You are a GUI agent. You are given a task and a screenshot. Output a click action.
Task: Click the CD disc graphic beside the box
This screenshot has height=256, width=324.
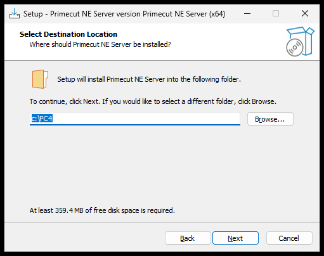click(x=295, y=48)
